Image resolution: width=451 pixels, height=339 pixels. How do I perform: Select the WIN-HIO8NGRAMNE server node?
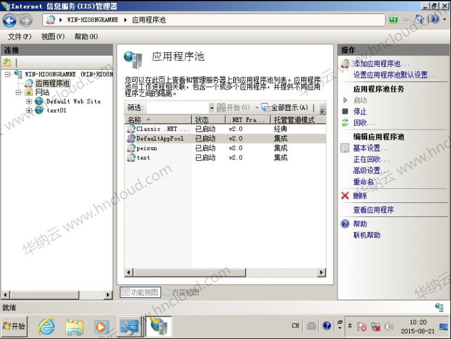click(69, 74)
